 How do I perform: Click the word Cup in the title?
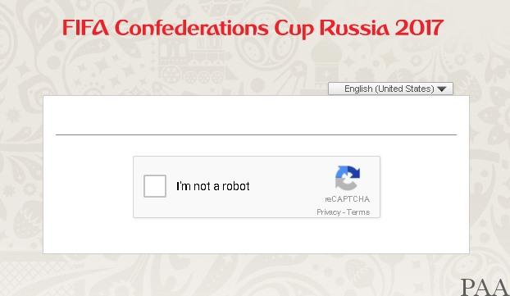294,29
